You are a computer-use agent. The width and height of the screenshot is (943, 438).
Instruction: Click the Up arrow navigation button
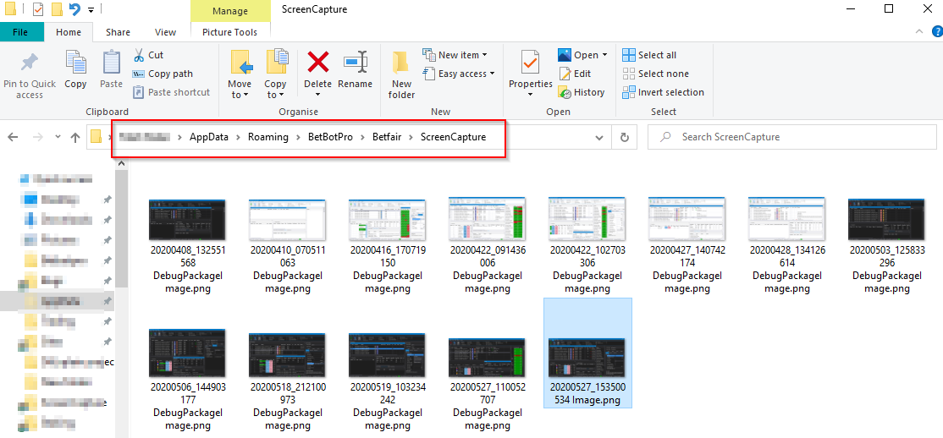(75, 137)
